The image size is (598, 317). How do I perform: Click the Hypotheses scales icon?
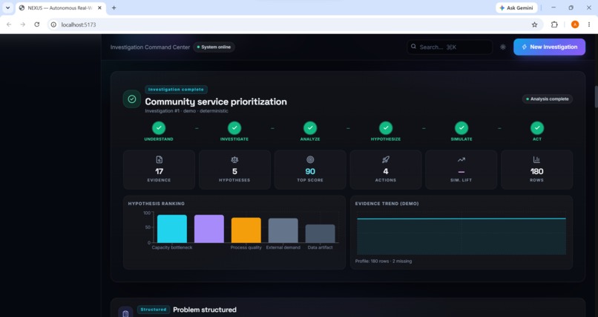(234, 159)
